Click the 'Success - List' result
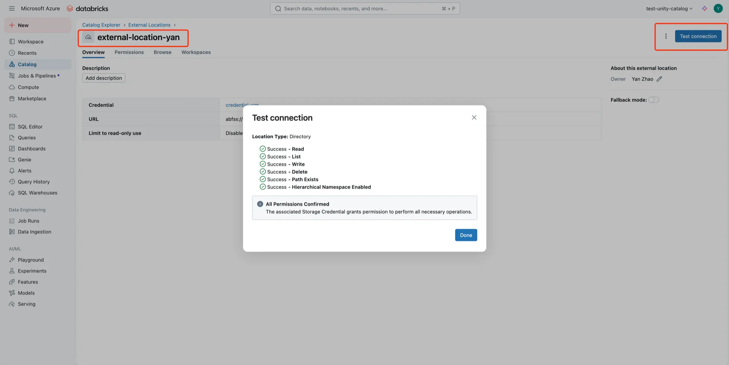Image resolution: width=729 pixels, height=365 pixels. pos(280,157)
